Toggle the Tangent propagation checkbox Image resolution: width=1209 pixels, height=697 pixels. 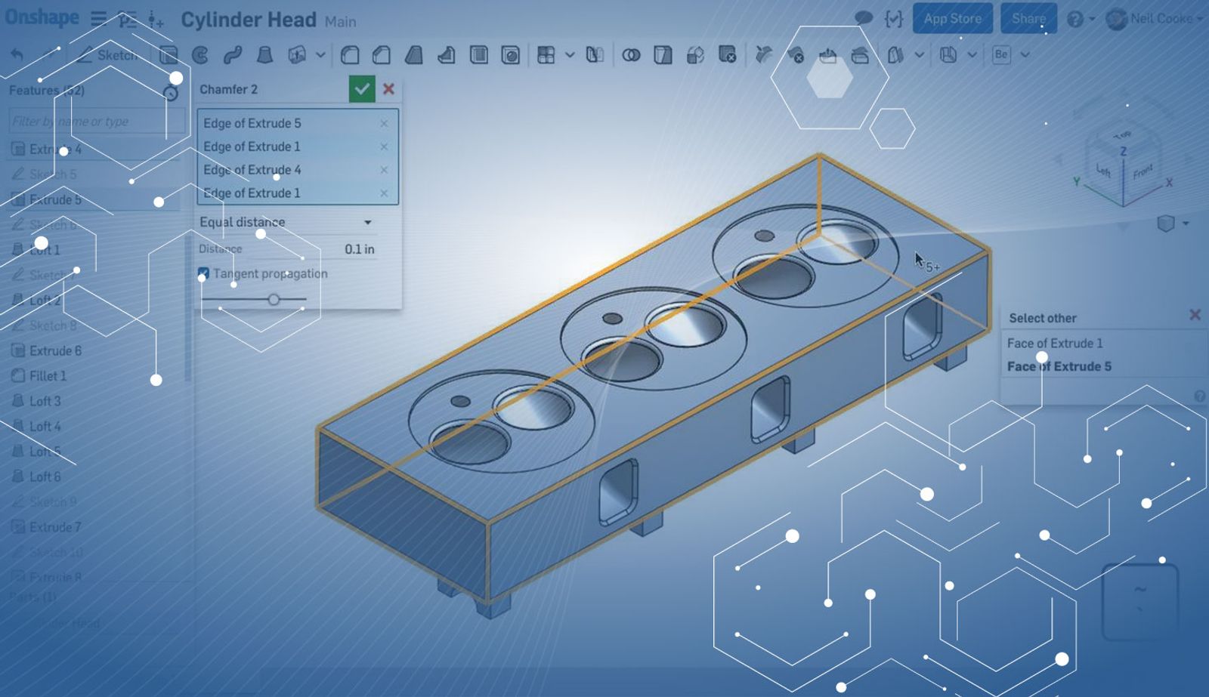tap(203, 273)
